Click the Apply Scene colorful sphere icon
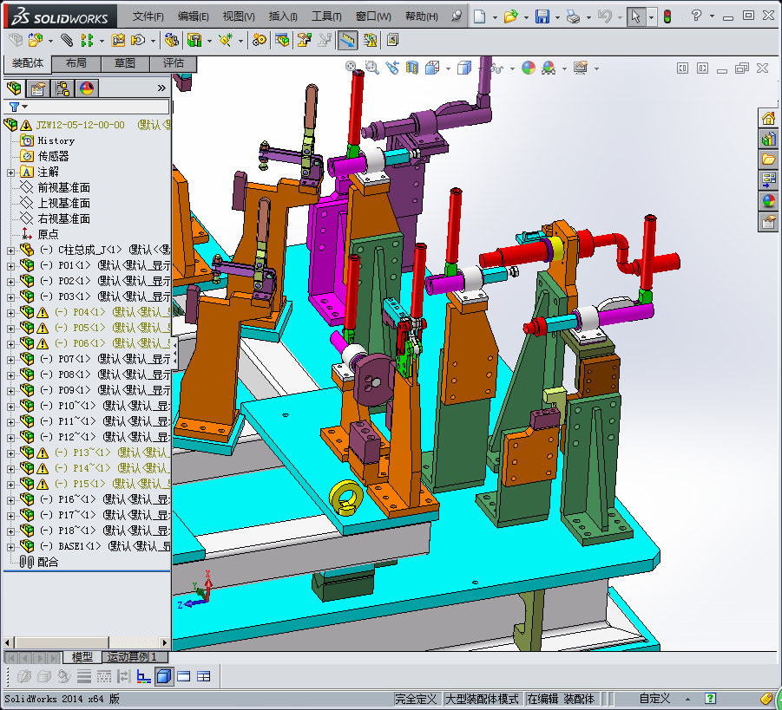782x710 pixels. 548,66
